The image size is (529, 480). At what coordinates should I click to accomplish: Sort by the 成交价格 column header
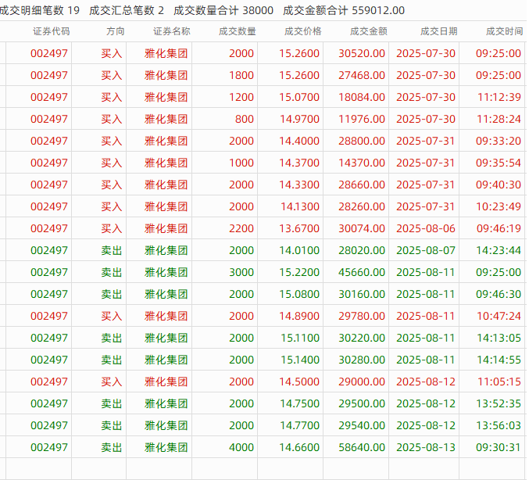(x=303, y=31)
